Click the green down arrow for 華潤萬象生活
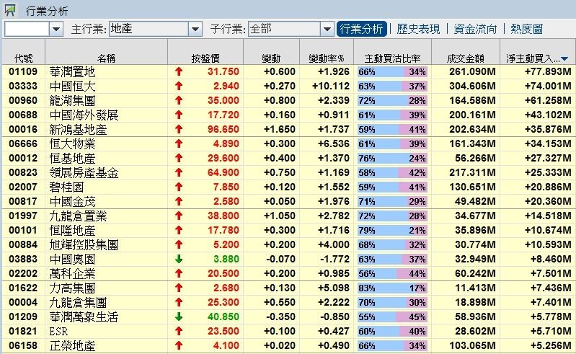The width and height of the screenshot is (576, 354). click(x=179, y=317)
